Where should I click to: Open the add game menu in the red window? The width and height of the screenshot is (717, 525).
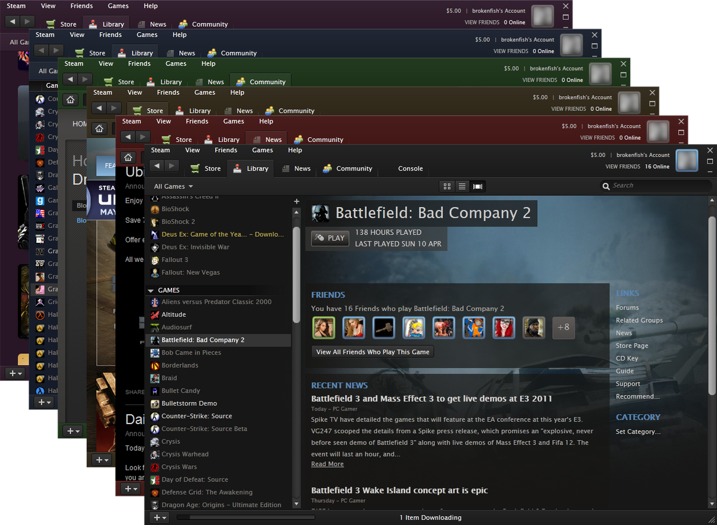point(131,489)
